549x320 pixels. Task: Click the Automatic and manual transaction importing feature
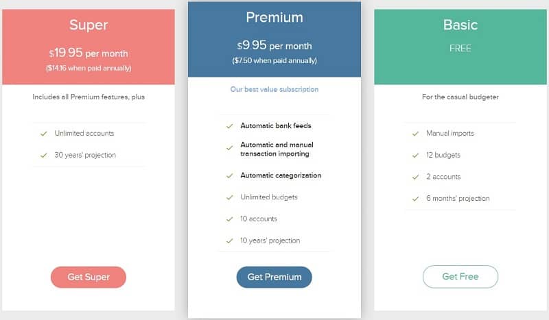point(277,149)
